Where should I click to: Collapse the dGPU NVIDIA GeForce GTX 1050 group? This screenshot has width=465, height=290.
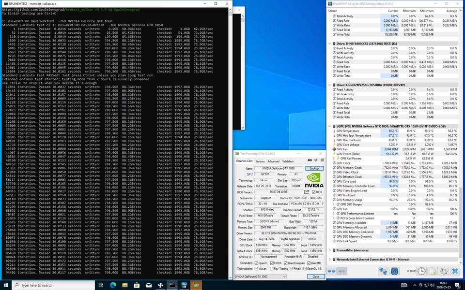[330, 126]
